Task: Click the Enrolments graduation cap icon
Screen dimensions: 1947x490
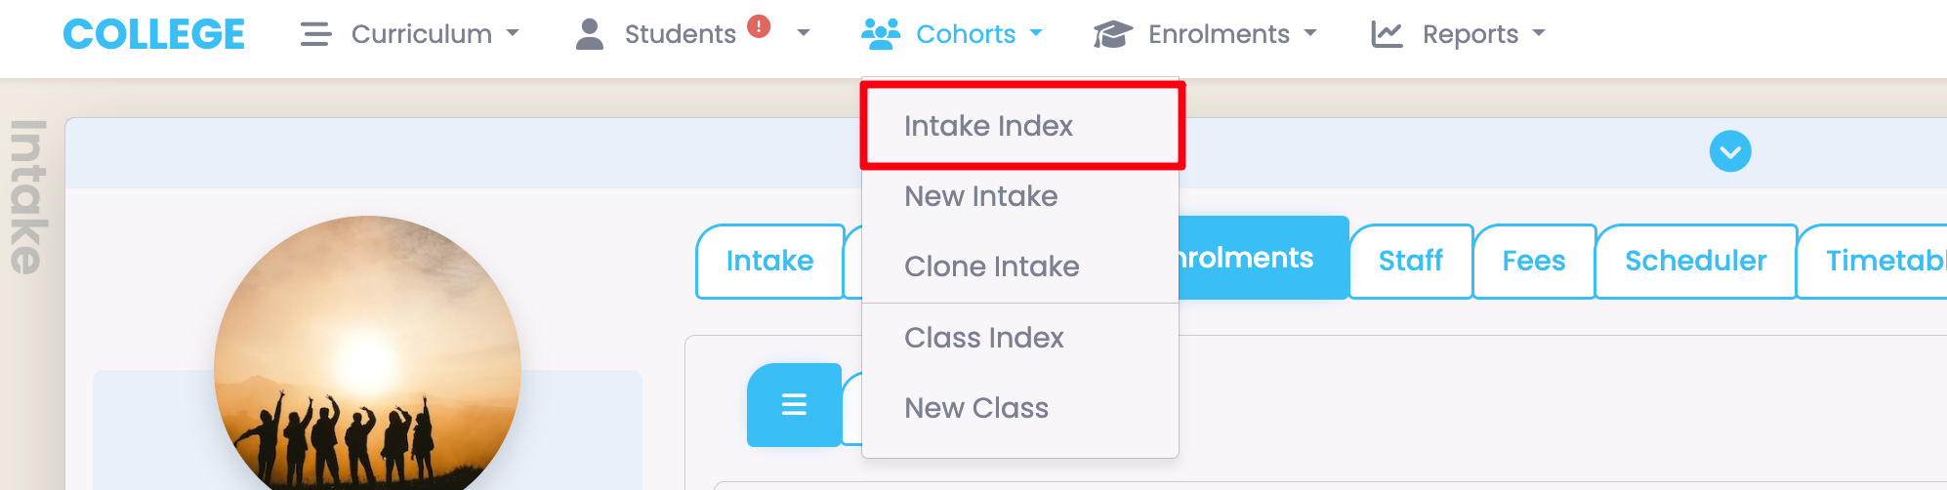Action: click(x=1112, y=34)
